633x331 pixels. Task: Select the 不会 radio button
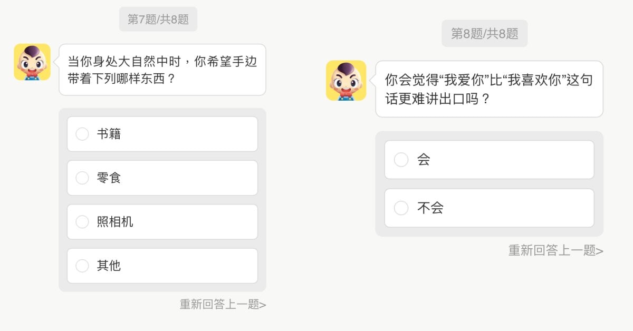point(401,208)
